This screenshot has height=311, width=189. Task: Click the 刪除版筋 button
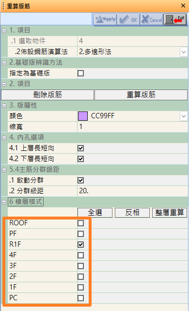(47, 95)
